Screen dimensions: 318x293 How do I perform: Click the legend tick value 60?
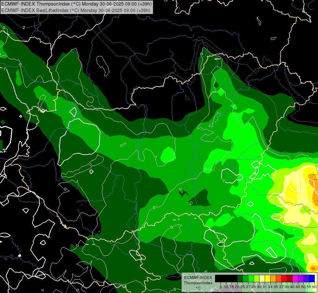(314, 287)
